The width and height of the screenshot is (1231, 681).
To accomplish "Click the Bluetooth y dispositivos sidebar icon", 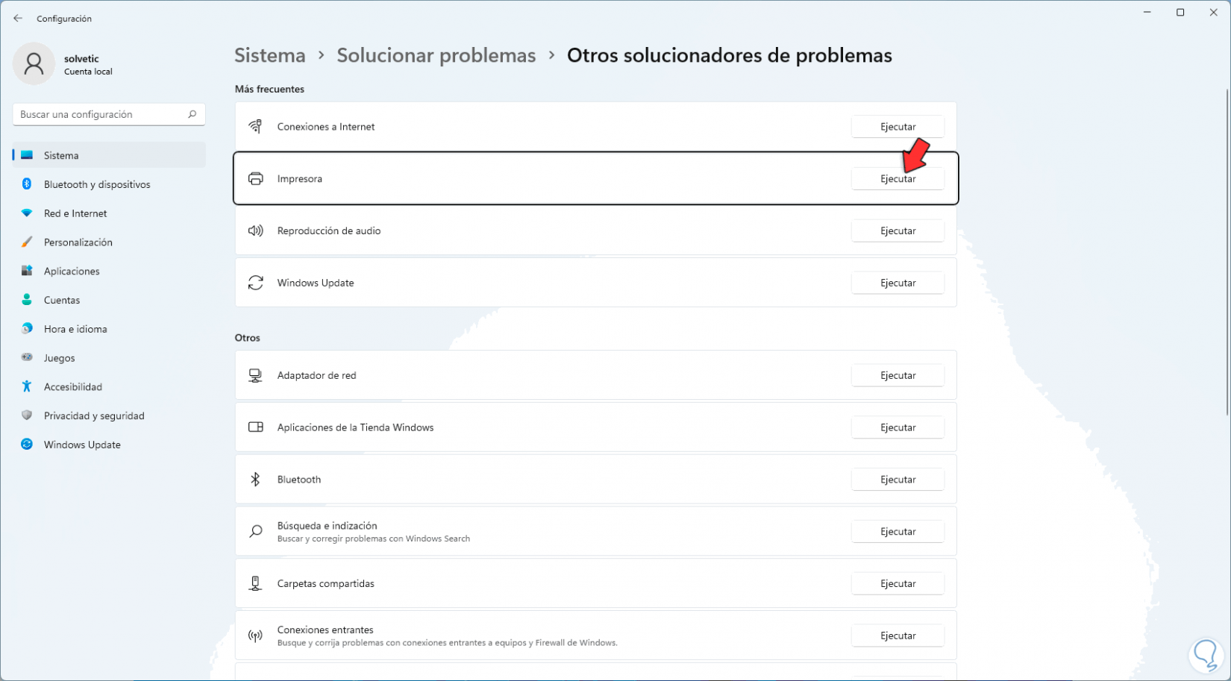I will [x=27, y=184].
